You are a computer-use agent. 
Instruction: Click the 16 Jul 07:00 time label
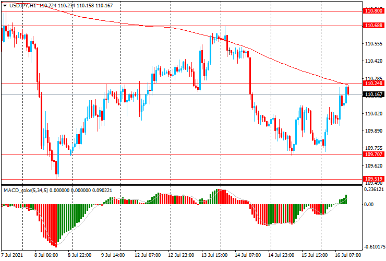(x=348, y=255)
